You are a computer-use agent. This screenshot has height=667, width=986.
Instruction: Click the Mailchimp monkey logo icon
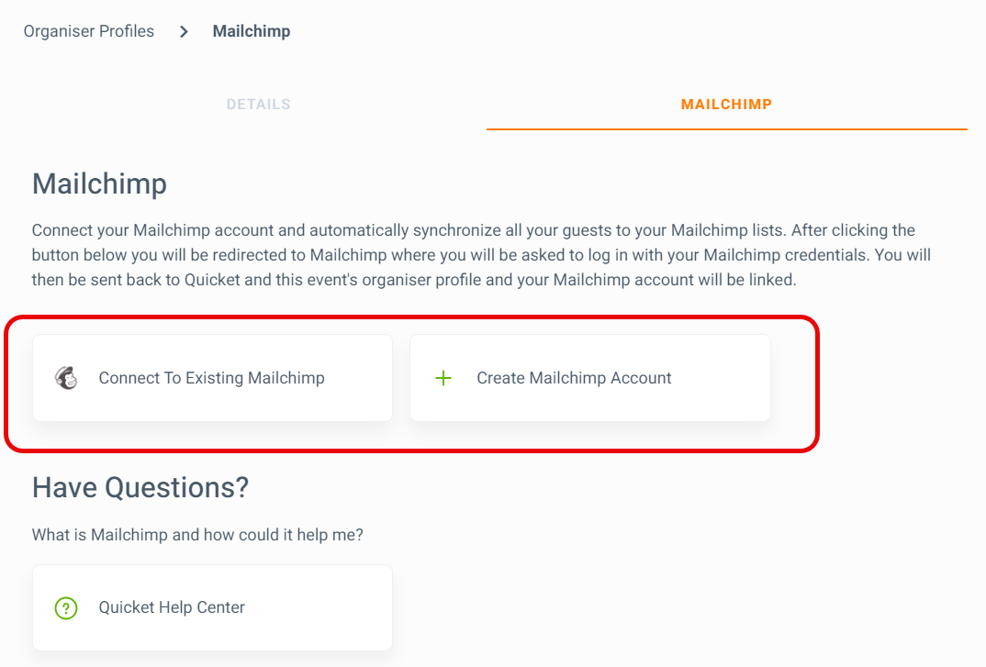[x=66, y=378]
